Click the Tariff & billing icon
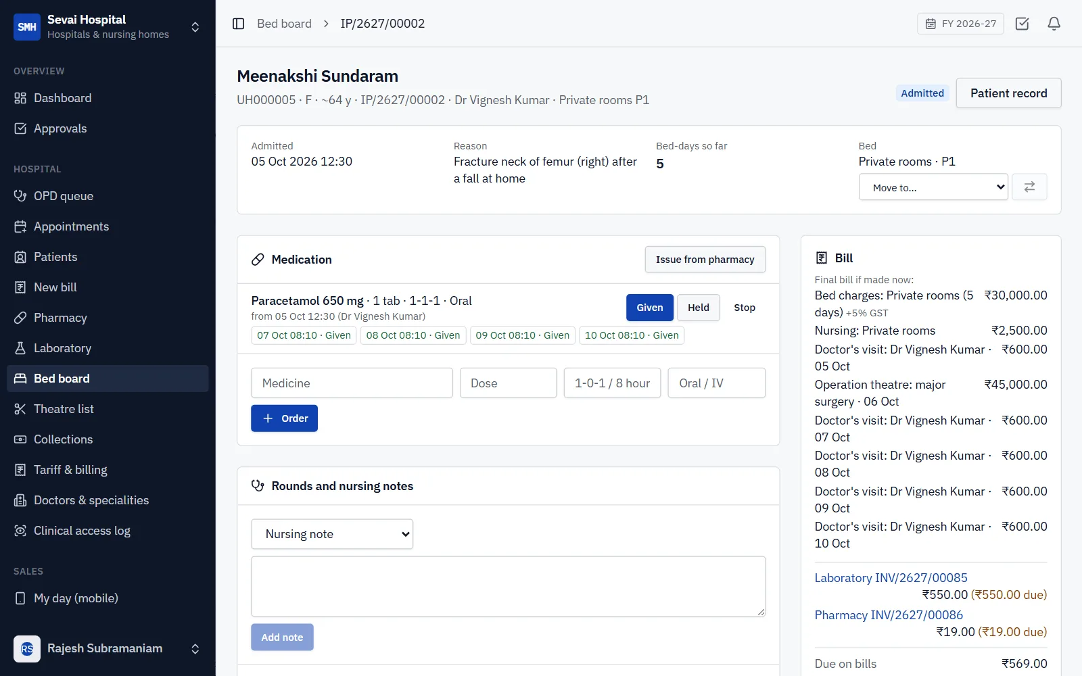Image resolution: width=1082 pixels, height=676 pixels. (20, 470)
